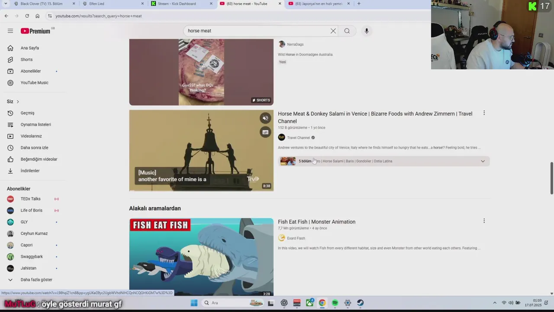The height and width of the screenshot is (312, 554).
Task: Start voice search with the microphone icon
Action: click(x=367, y=31)
